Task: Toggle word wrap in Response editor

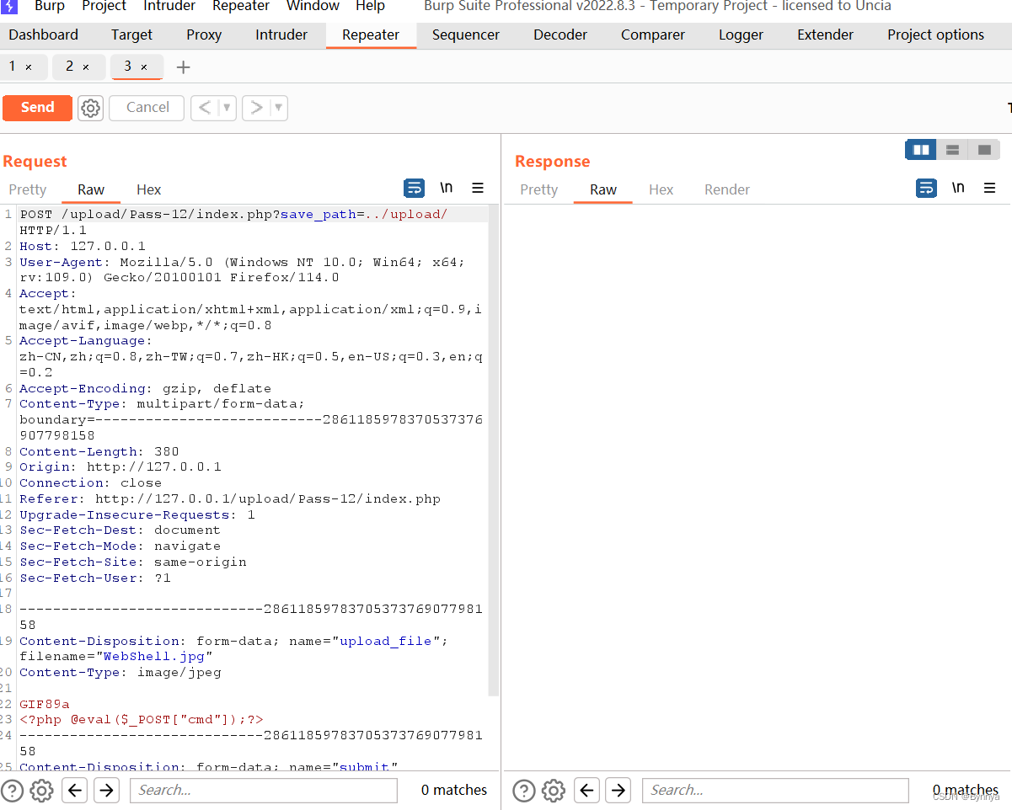Action: click(926, 188)
